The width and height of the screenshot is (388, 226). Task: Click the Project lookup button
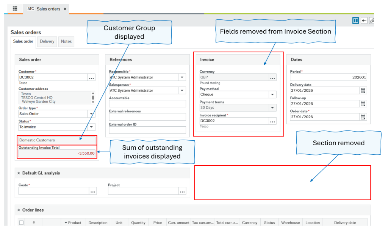pos(182,191)
